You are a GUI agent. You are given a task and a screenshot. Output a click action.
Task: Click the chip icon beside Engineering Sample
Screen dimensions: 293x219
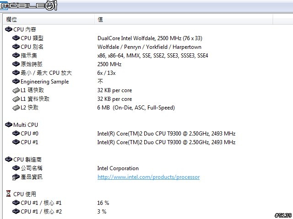[16, 81]
